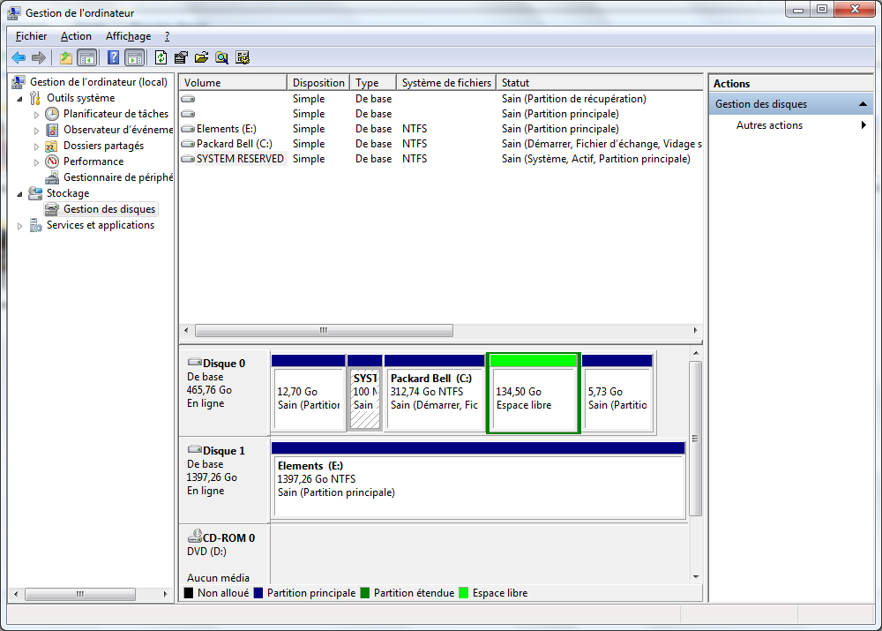Viewport: 882px width, 631px height.
Task: Click the Disque 1 label panel
Action: click(x=224, y=480)
